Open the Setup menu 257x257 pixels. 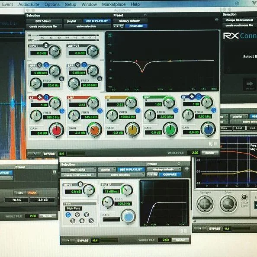tap(71, 4)
